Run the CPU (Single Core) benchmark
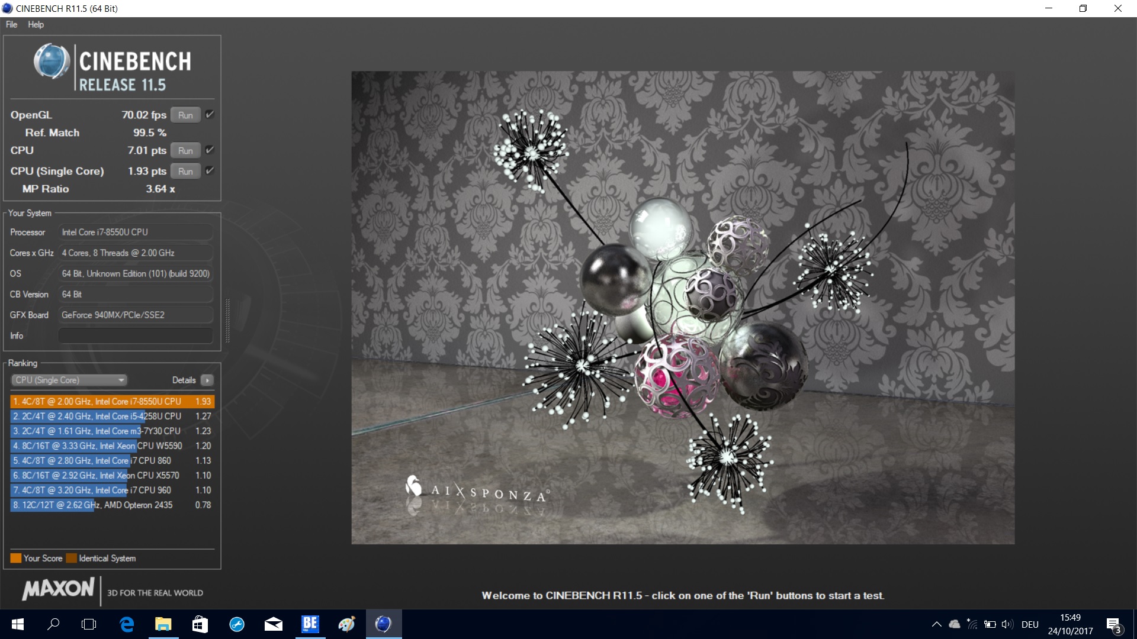Viewport: 1137px width, 639px height. coord(185,172)
